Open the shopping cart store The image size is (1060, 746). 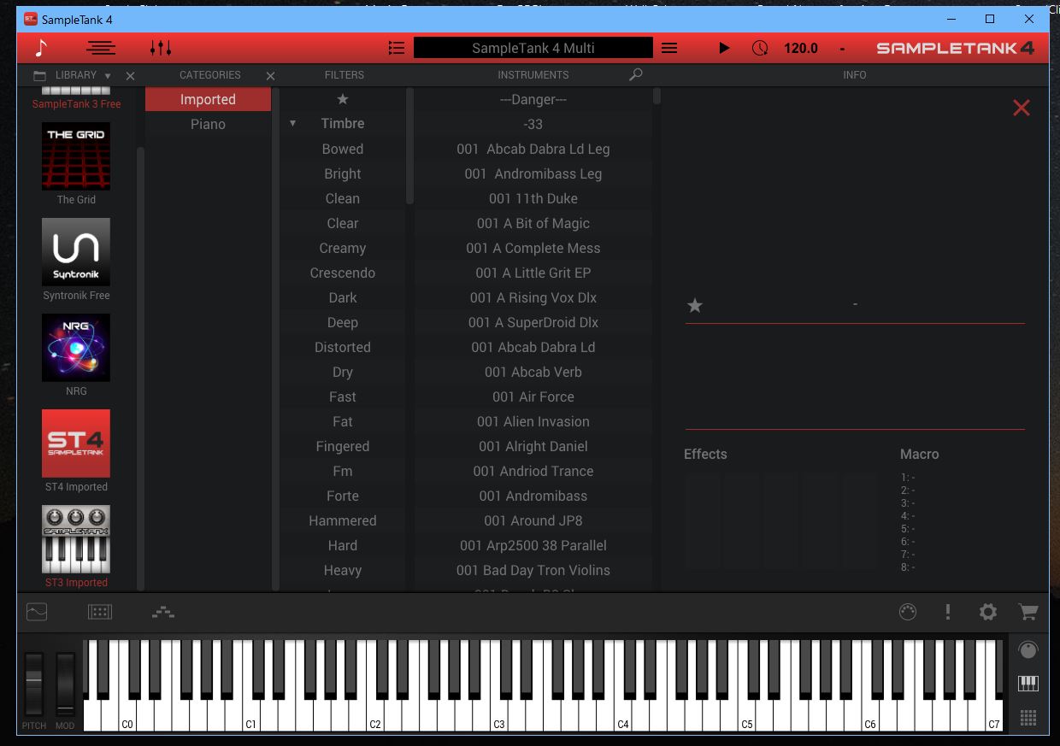(1028, 612)
